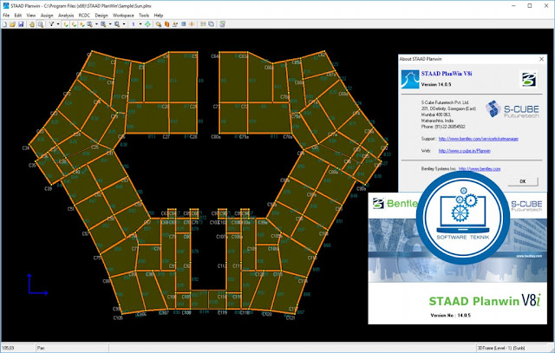Open the s-cube.in/Planwin web link
Screen dimensions: 555x353
pyautogui.click(x=465, y=151)
